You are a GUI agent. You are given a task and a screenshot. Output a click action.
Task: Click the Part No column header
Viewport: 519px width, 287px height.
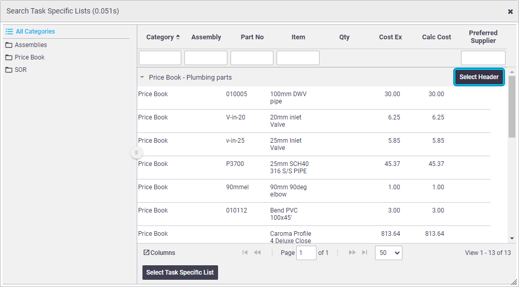tap(252, 37)
